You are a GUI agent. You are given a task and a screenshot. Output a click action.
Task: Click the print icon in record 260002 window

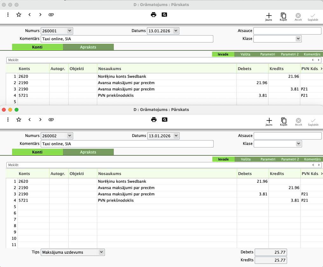coord(154,120)
